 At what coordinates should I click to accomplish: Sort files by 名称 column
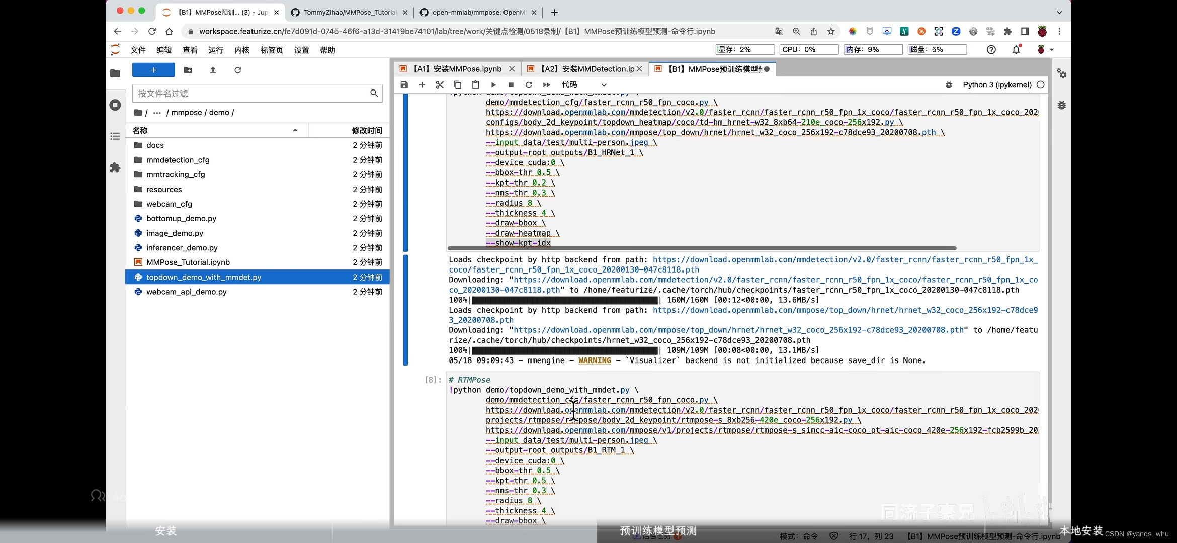(x=217, y=130)
